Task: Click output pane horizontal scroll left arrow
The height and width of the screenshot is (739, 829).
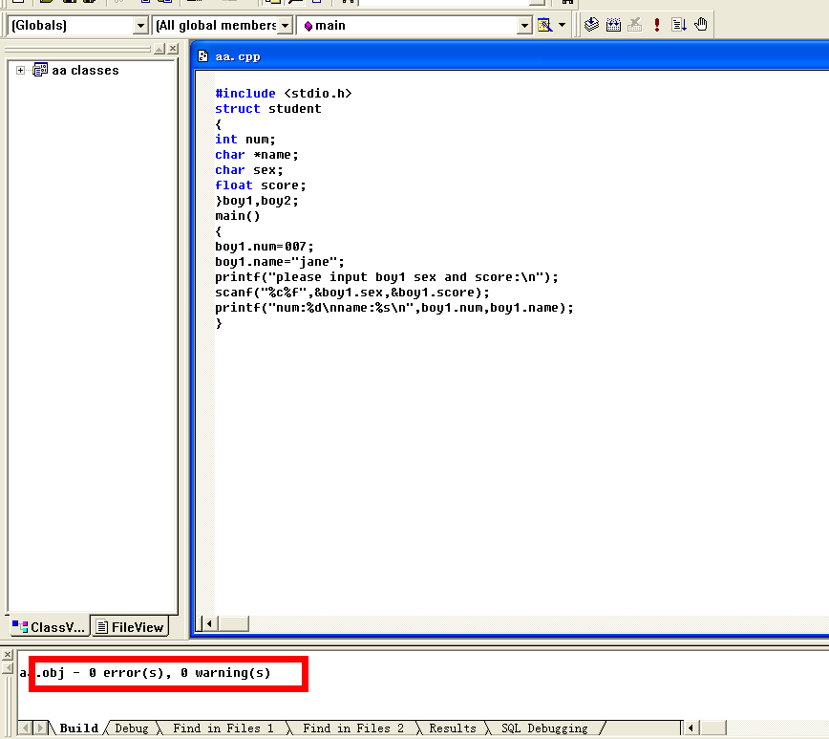Action: click(x=691, y=728)
